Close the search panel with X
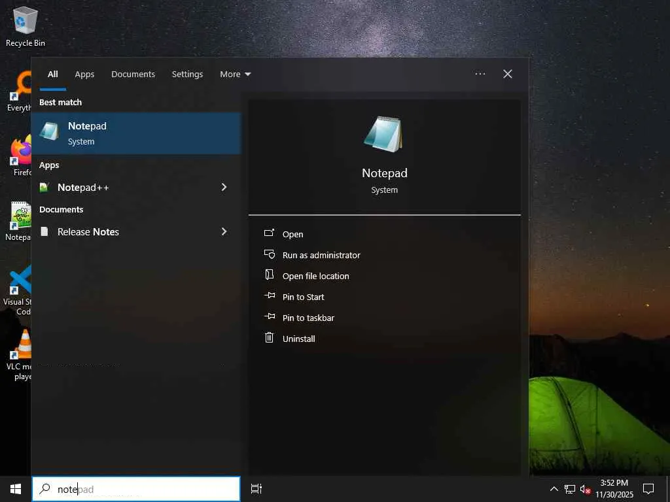670x502 pixels. [x=508, y=74]
